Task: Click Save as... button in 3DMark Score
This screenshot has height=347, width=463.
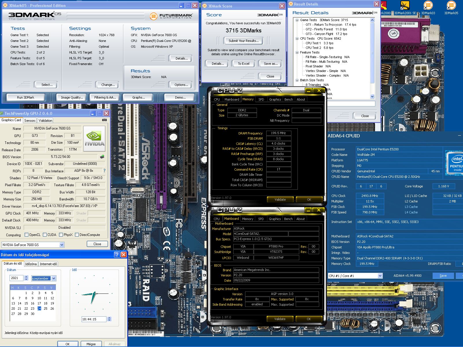Action: 271,64
